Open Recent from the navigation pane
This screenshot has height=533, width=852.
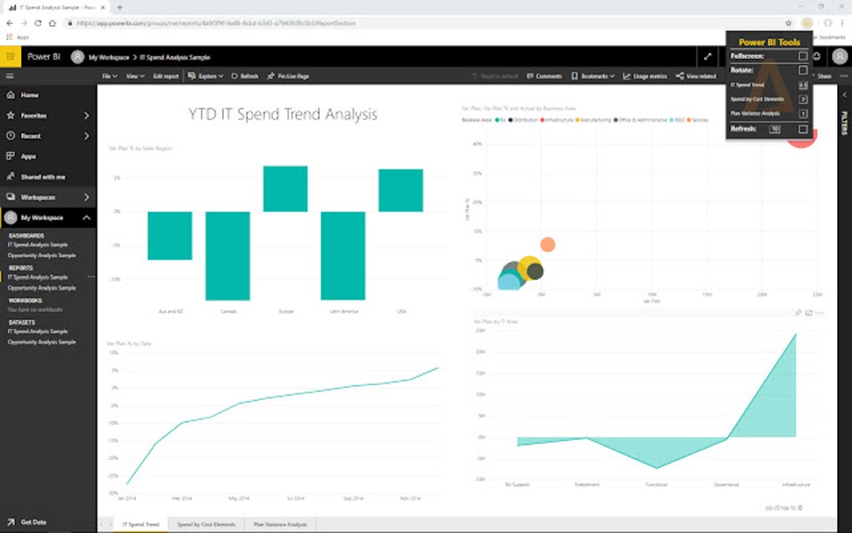(29, 135)
